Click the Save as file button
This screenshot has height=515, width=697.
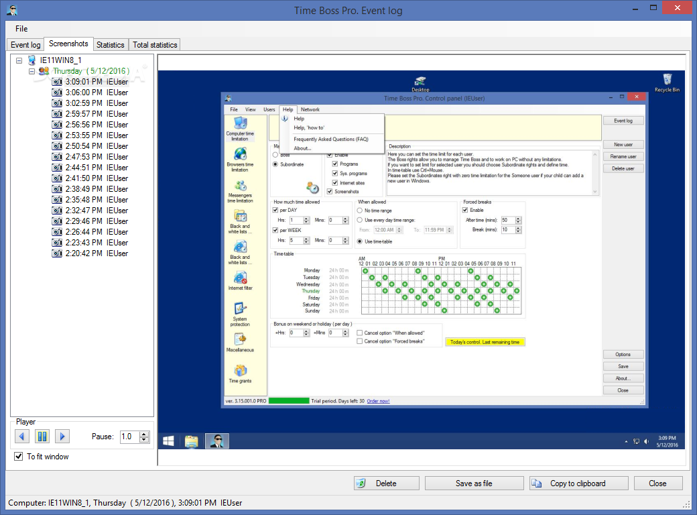[474, 483]
